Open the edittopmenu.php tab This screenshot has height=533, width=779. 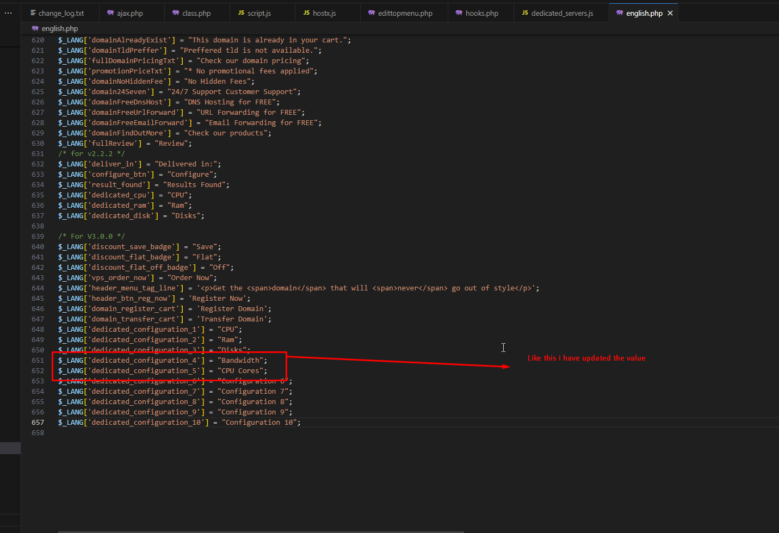[405, 13]
